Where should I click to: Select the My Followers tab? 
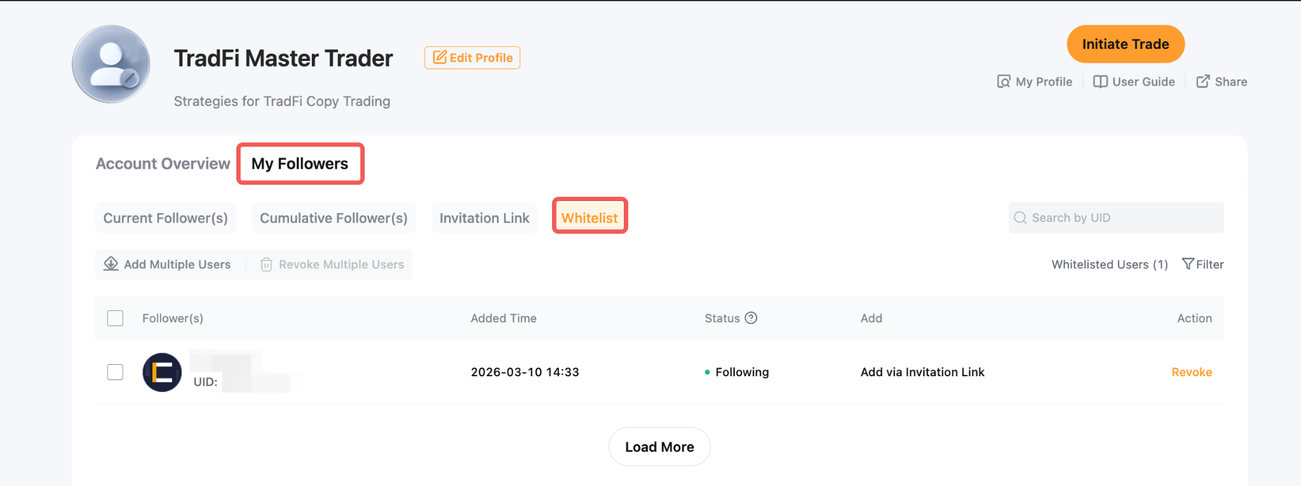tap(300, 164)
